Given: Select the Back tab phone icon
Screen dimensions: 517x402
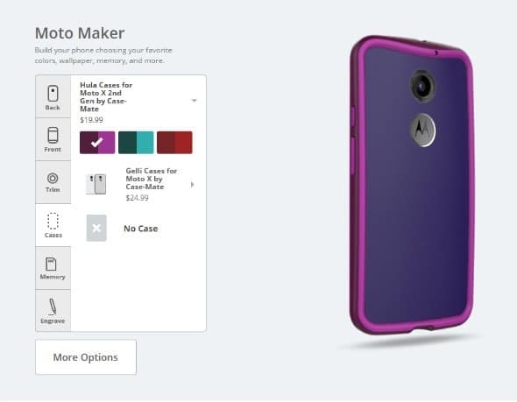Looking at the screenshot, I should point(53,93).
